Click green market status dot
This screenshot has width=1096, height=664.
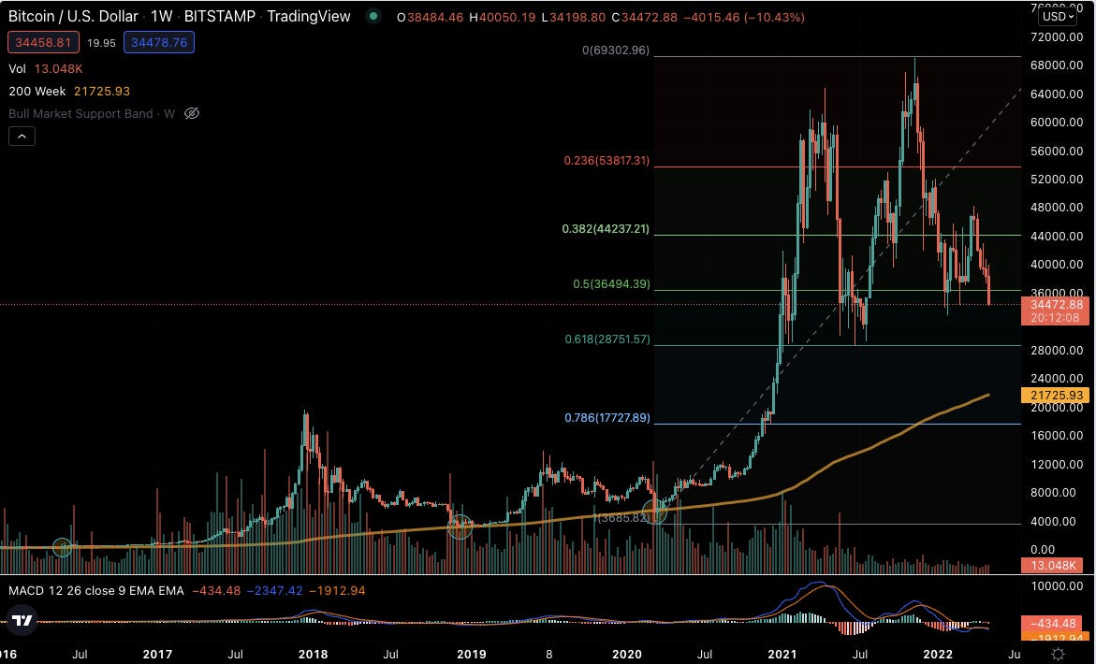(373, 16)
